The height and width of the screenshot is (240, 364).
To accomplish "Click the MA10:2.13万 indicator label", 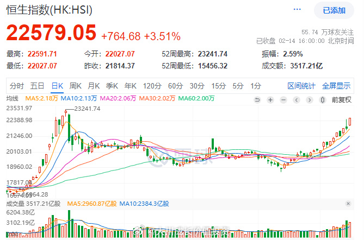I will (x=79, y=98).
